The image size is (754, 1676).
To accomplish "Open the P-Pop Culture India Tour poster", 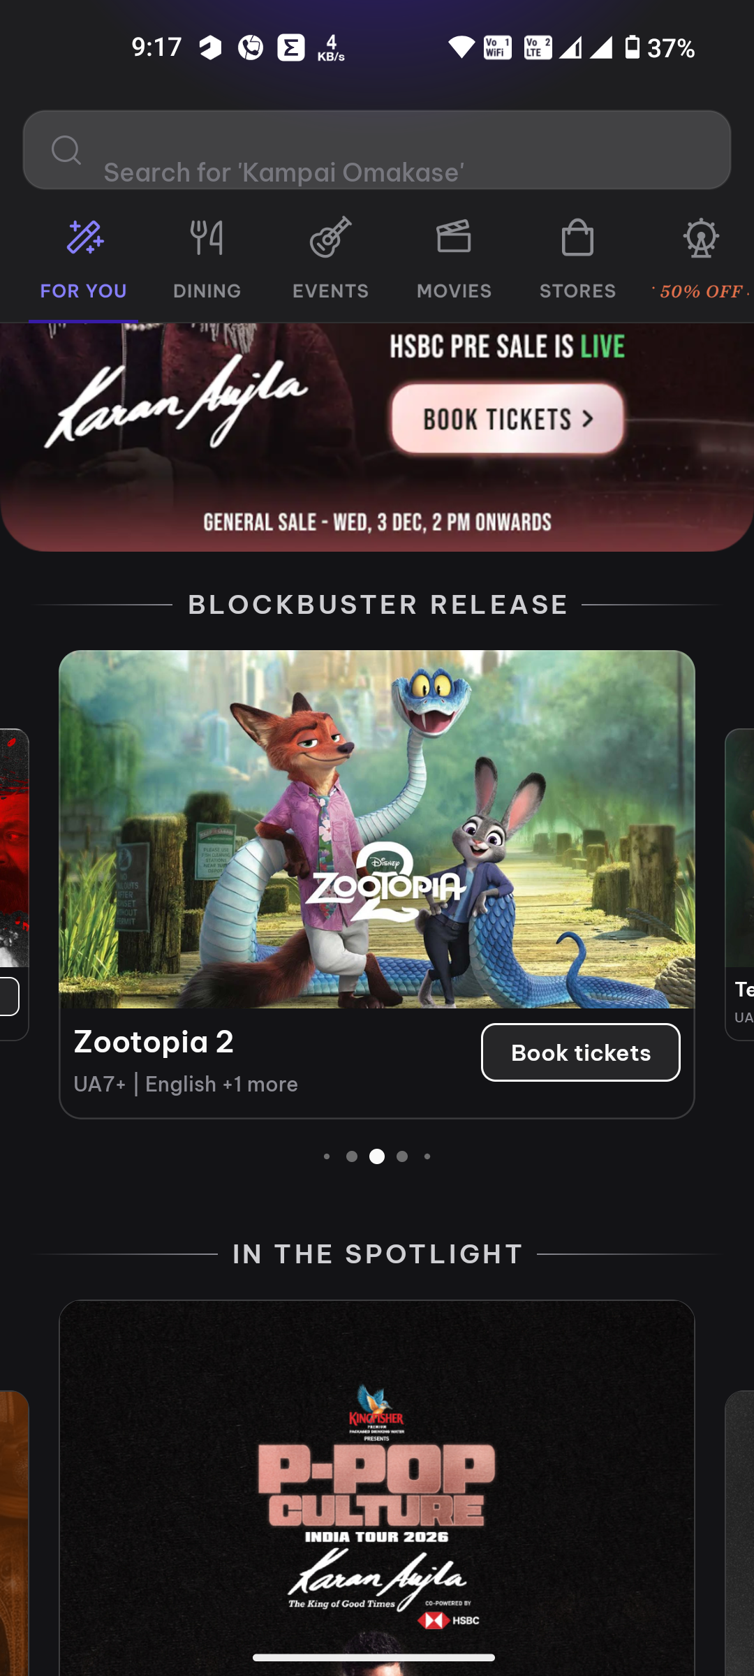I will (x=377, y=1487).
